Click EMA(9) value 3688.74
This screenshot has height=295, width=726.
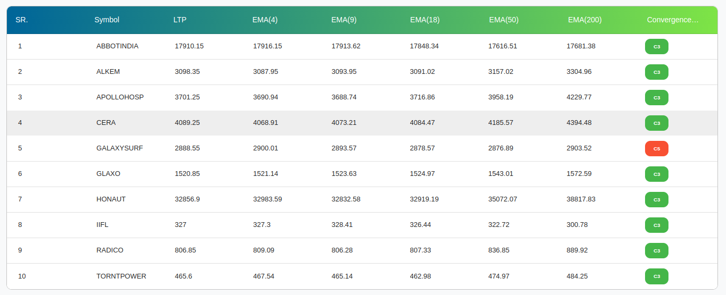click(344, 97)
